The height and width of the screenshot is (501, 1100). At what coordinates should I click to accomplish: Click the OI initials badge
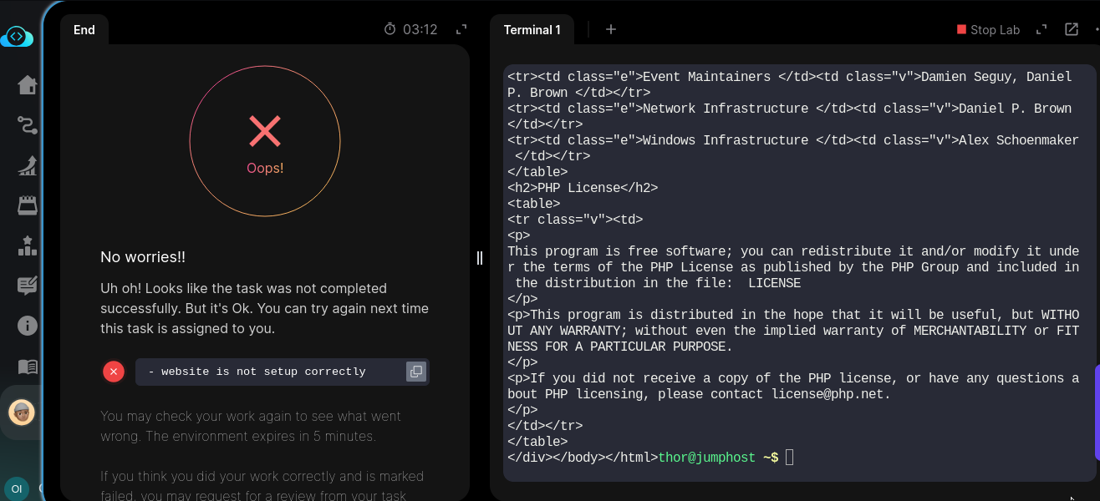pyautogui.click(x=16, y=489)
